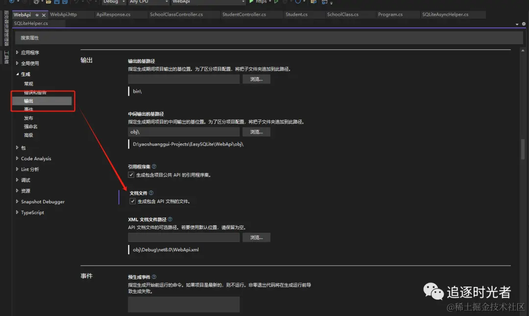Browse for 输出的基路径 folder
This screenshot has height=316, width=529.
(x=256, y=79)
